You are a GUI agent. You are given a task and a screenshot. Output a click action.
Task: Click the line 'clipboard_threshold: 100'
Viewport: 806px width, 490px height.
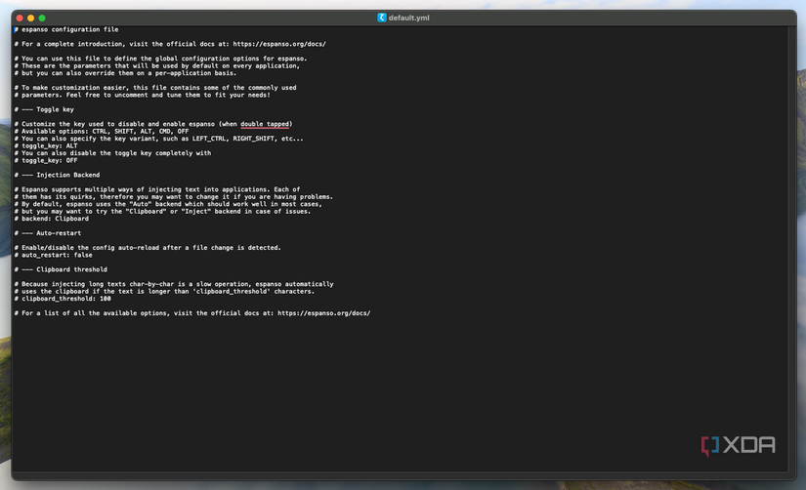coord(63,299)
